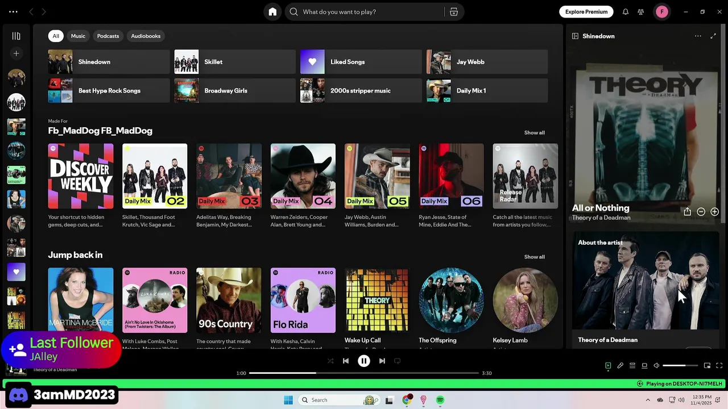
Task: Pause the current song
Action: click(x=364, y=361)
